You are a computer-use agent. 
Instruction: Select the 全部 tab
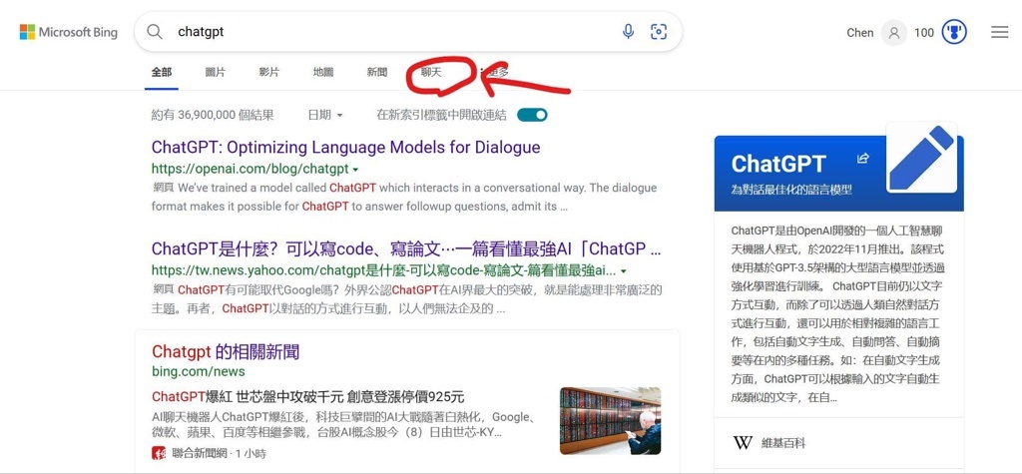click(x=161, y=73)
